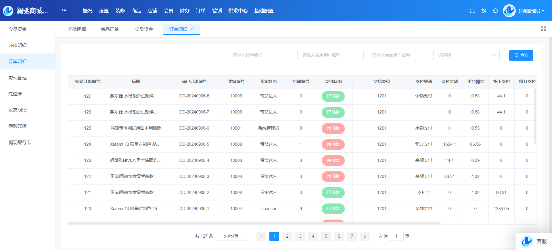Open the 20条/页 page size dropdown
The image size is (552, 250).
234,236
